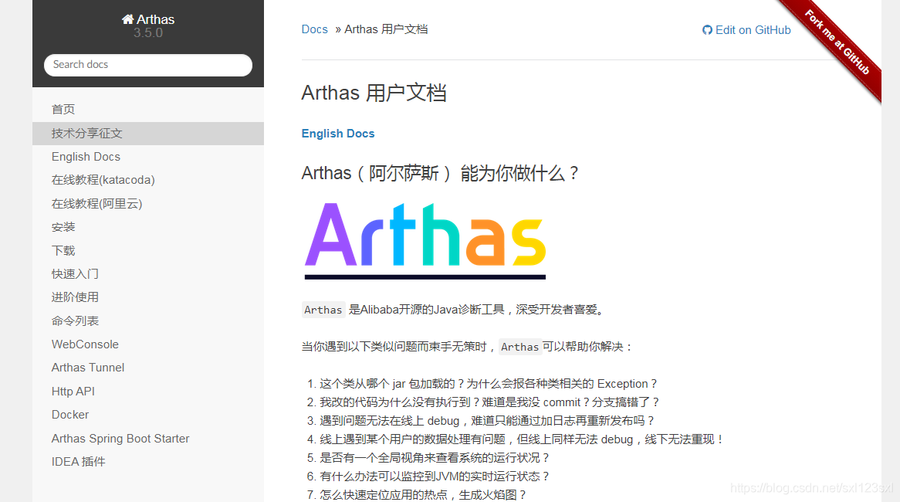The width and height of the screenshot is (900, 502).
Task: Click the GitHub octocat icon in the header
Action: point(707,29)
